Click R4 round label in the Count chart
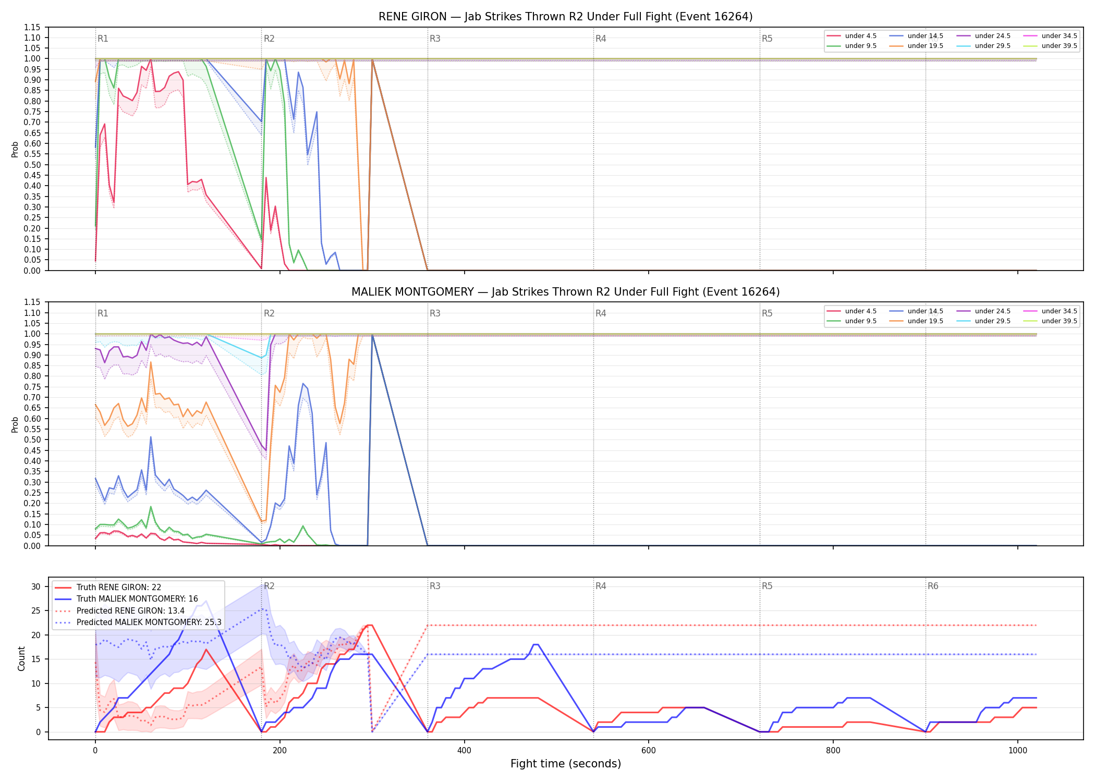 click(601, 586)
